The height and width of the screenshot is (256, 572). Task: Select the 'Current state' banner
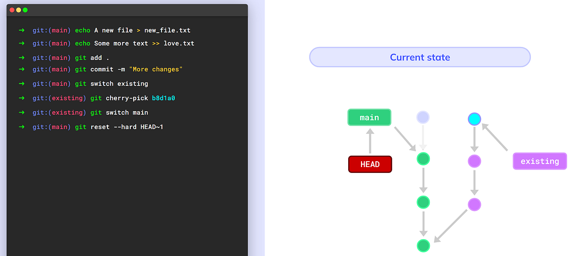(420, 57)
